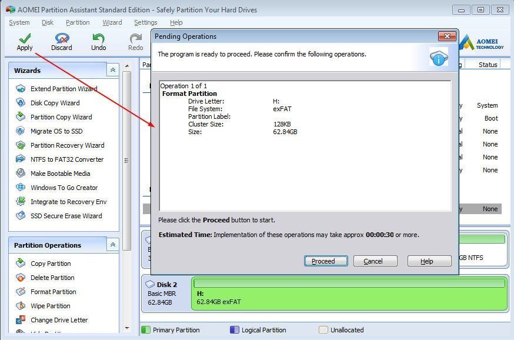Launch the Disk Copy Wizard icon
The width and height of the screenshot is (514, 340).
tap(21, 102)
